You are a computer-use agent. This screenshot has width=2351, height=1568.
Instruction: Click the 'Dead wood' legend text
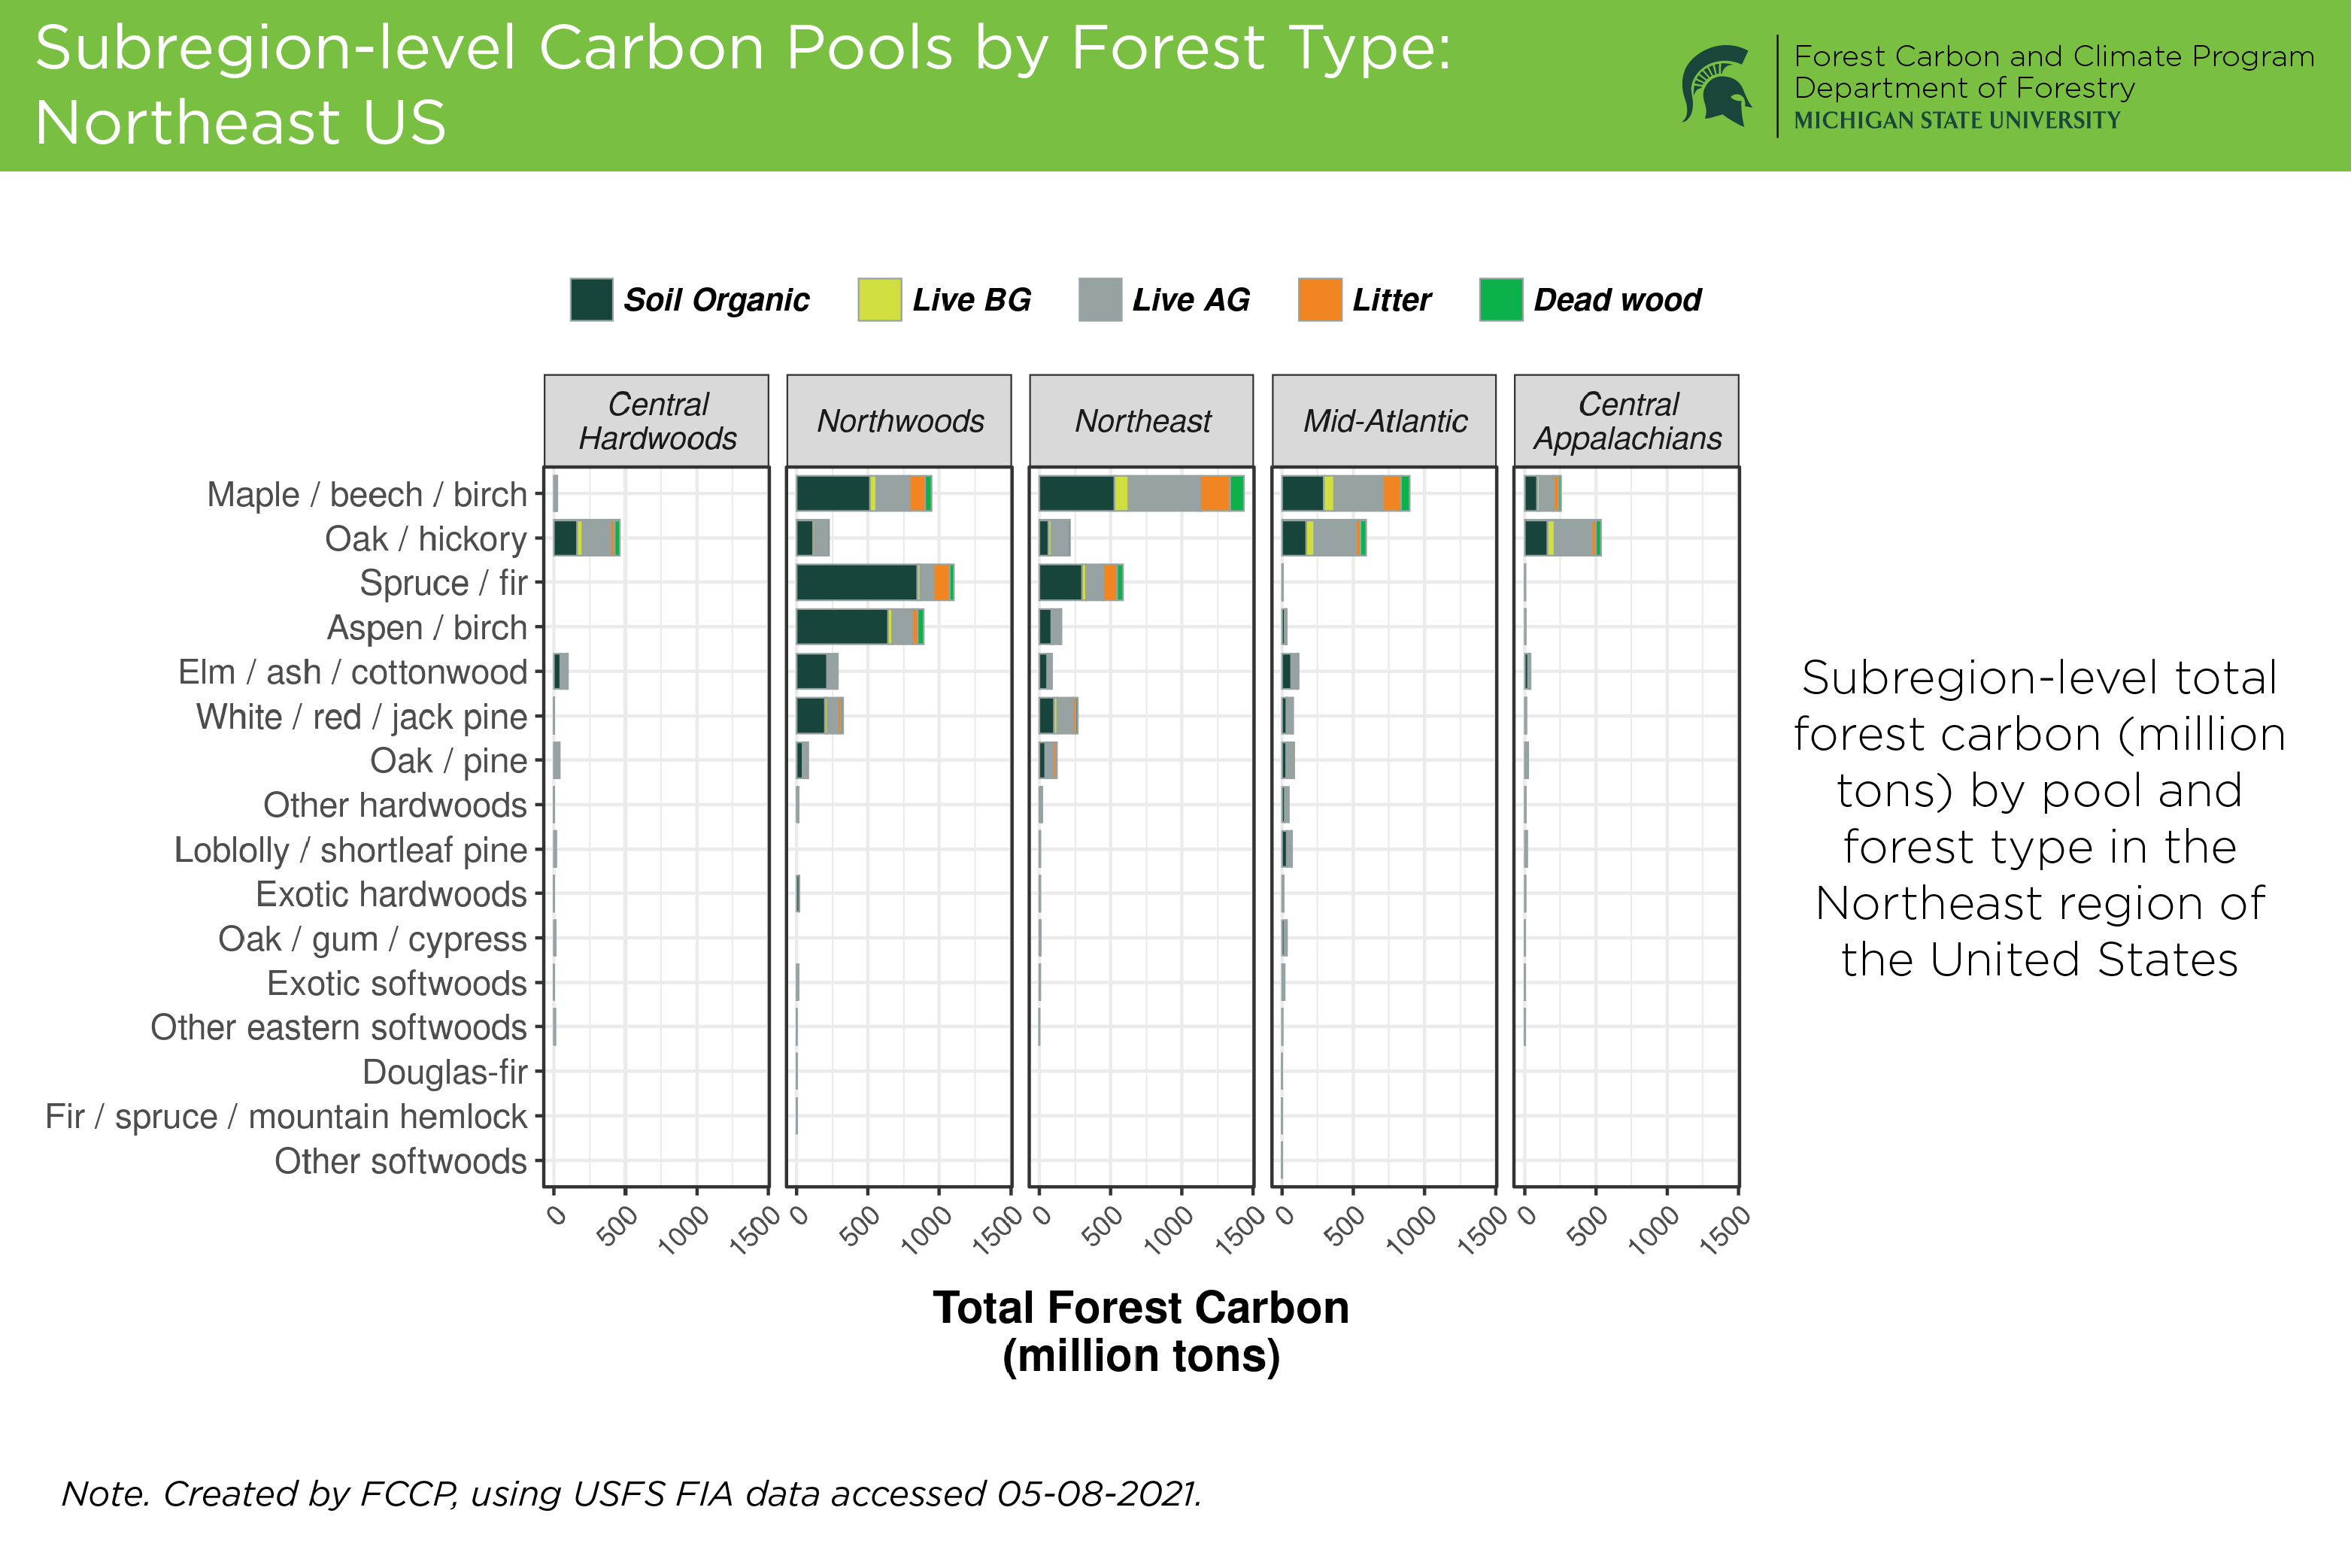point(1617,300)
